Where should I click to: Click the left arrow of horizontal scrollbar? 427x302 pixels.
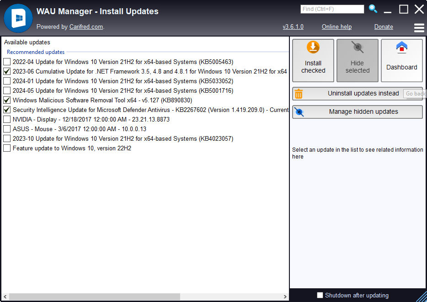click(x=5, y=297)
